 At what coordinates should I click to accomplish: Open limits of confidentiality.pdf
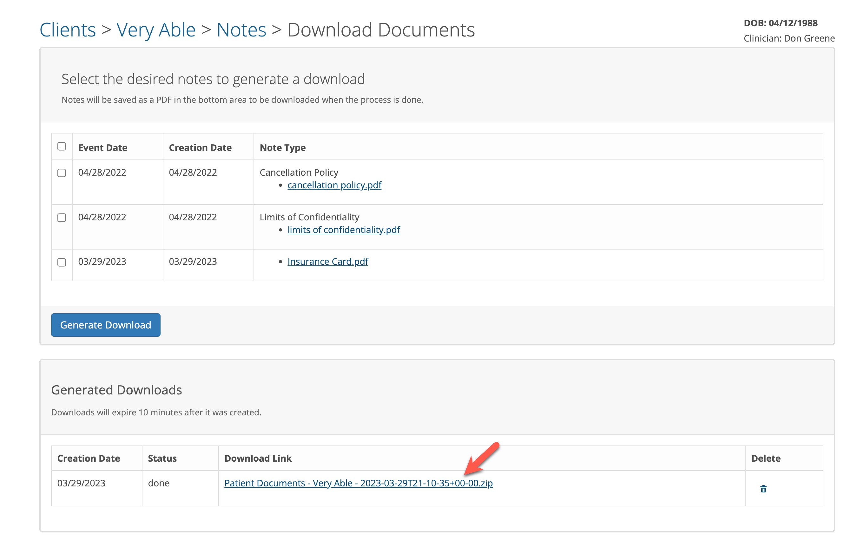[x=343, y=230]
